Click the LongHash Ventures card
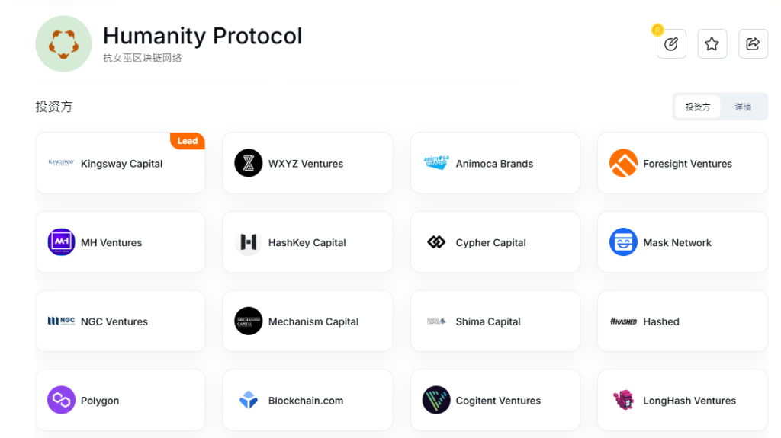781x438 pixels. (682, 401)
